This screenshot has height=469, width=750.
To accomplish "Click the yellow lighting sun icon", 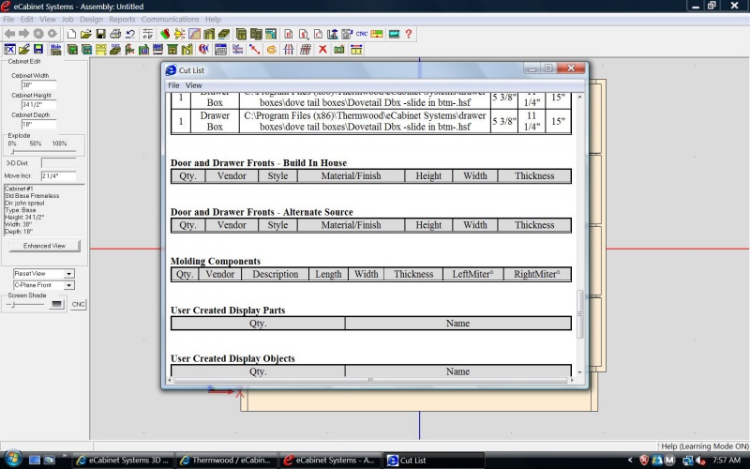I will [180, 34].
